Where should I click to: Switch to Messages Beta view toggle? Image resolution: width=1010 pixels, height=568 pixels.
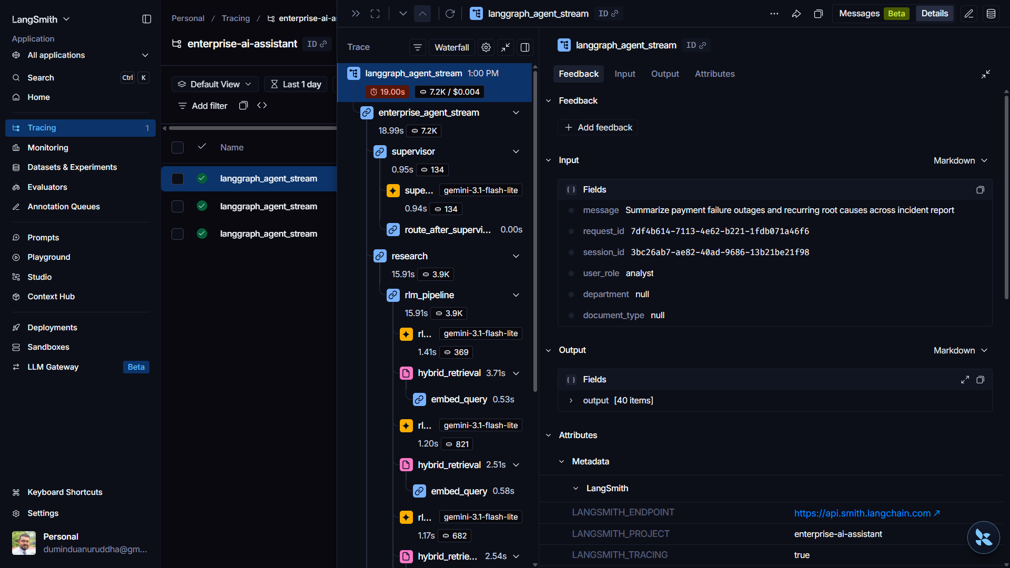pos(874,14)
